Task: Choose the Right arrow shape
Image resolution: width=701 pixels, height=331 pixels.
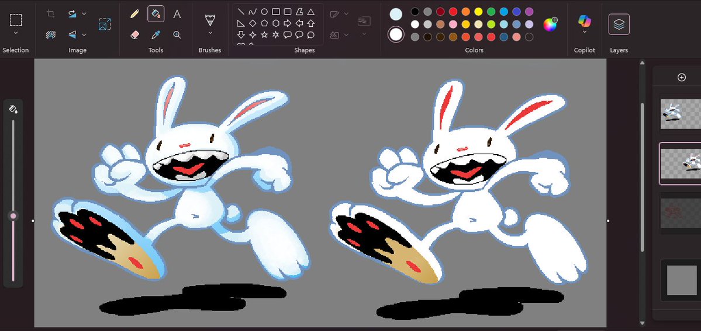Action: coord(288,23)
